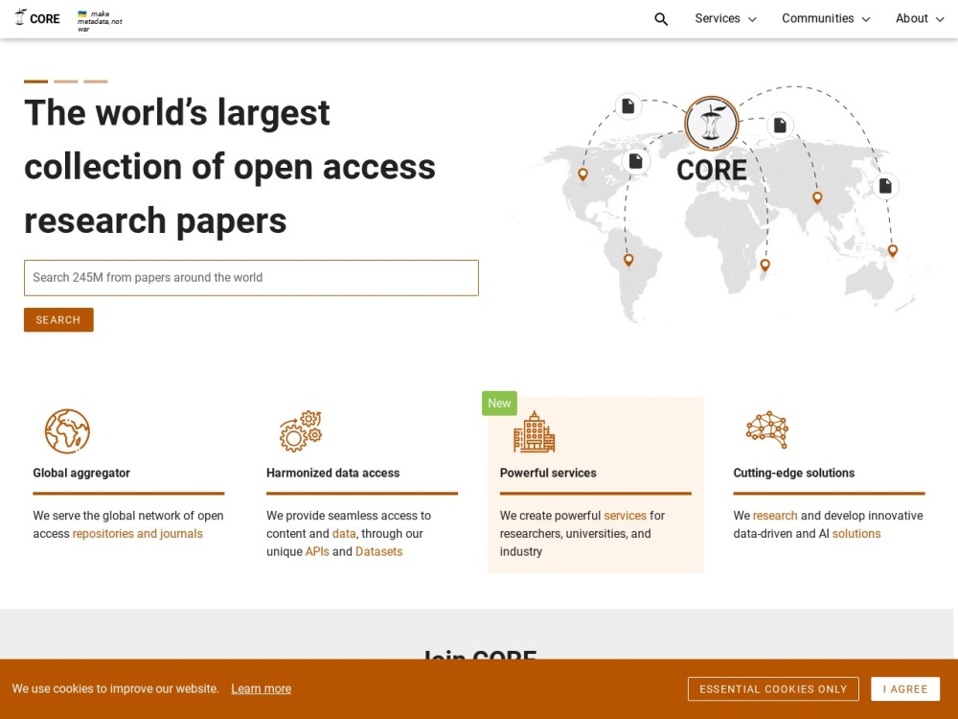Click the Global aggregator heading
The image size is (958, 719).
click(x=81, y=474)
